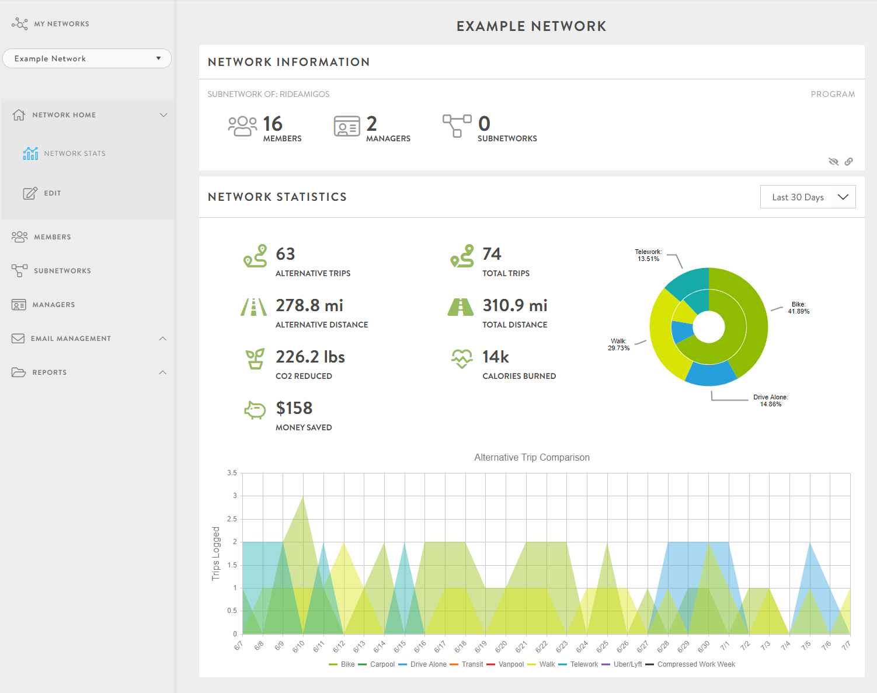
Task: Click the Reports folder icon
Action: (x=20, y=372)
